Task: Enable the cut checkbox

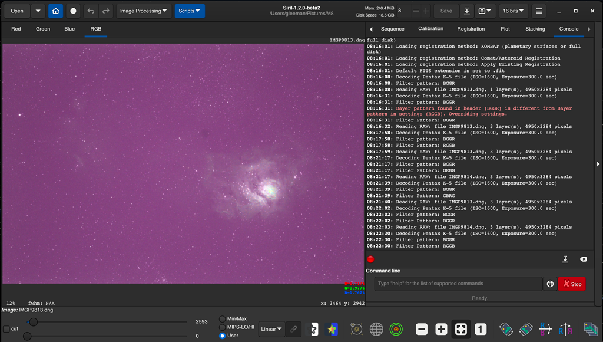Action: tap(6, 329)
